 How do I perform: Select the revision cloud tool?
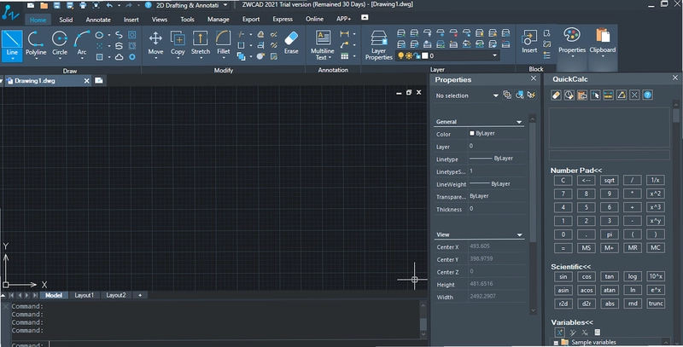pyautogui.click(x=119, y=57)
